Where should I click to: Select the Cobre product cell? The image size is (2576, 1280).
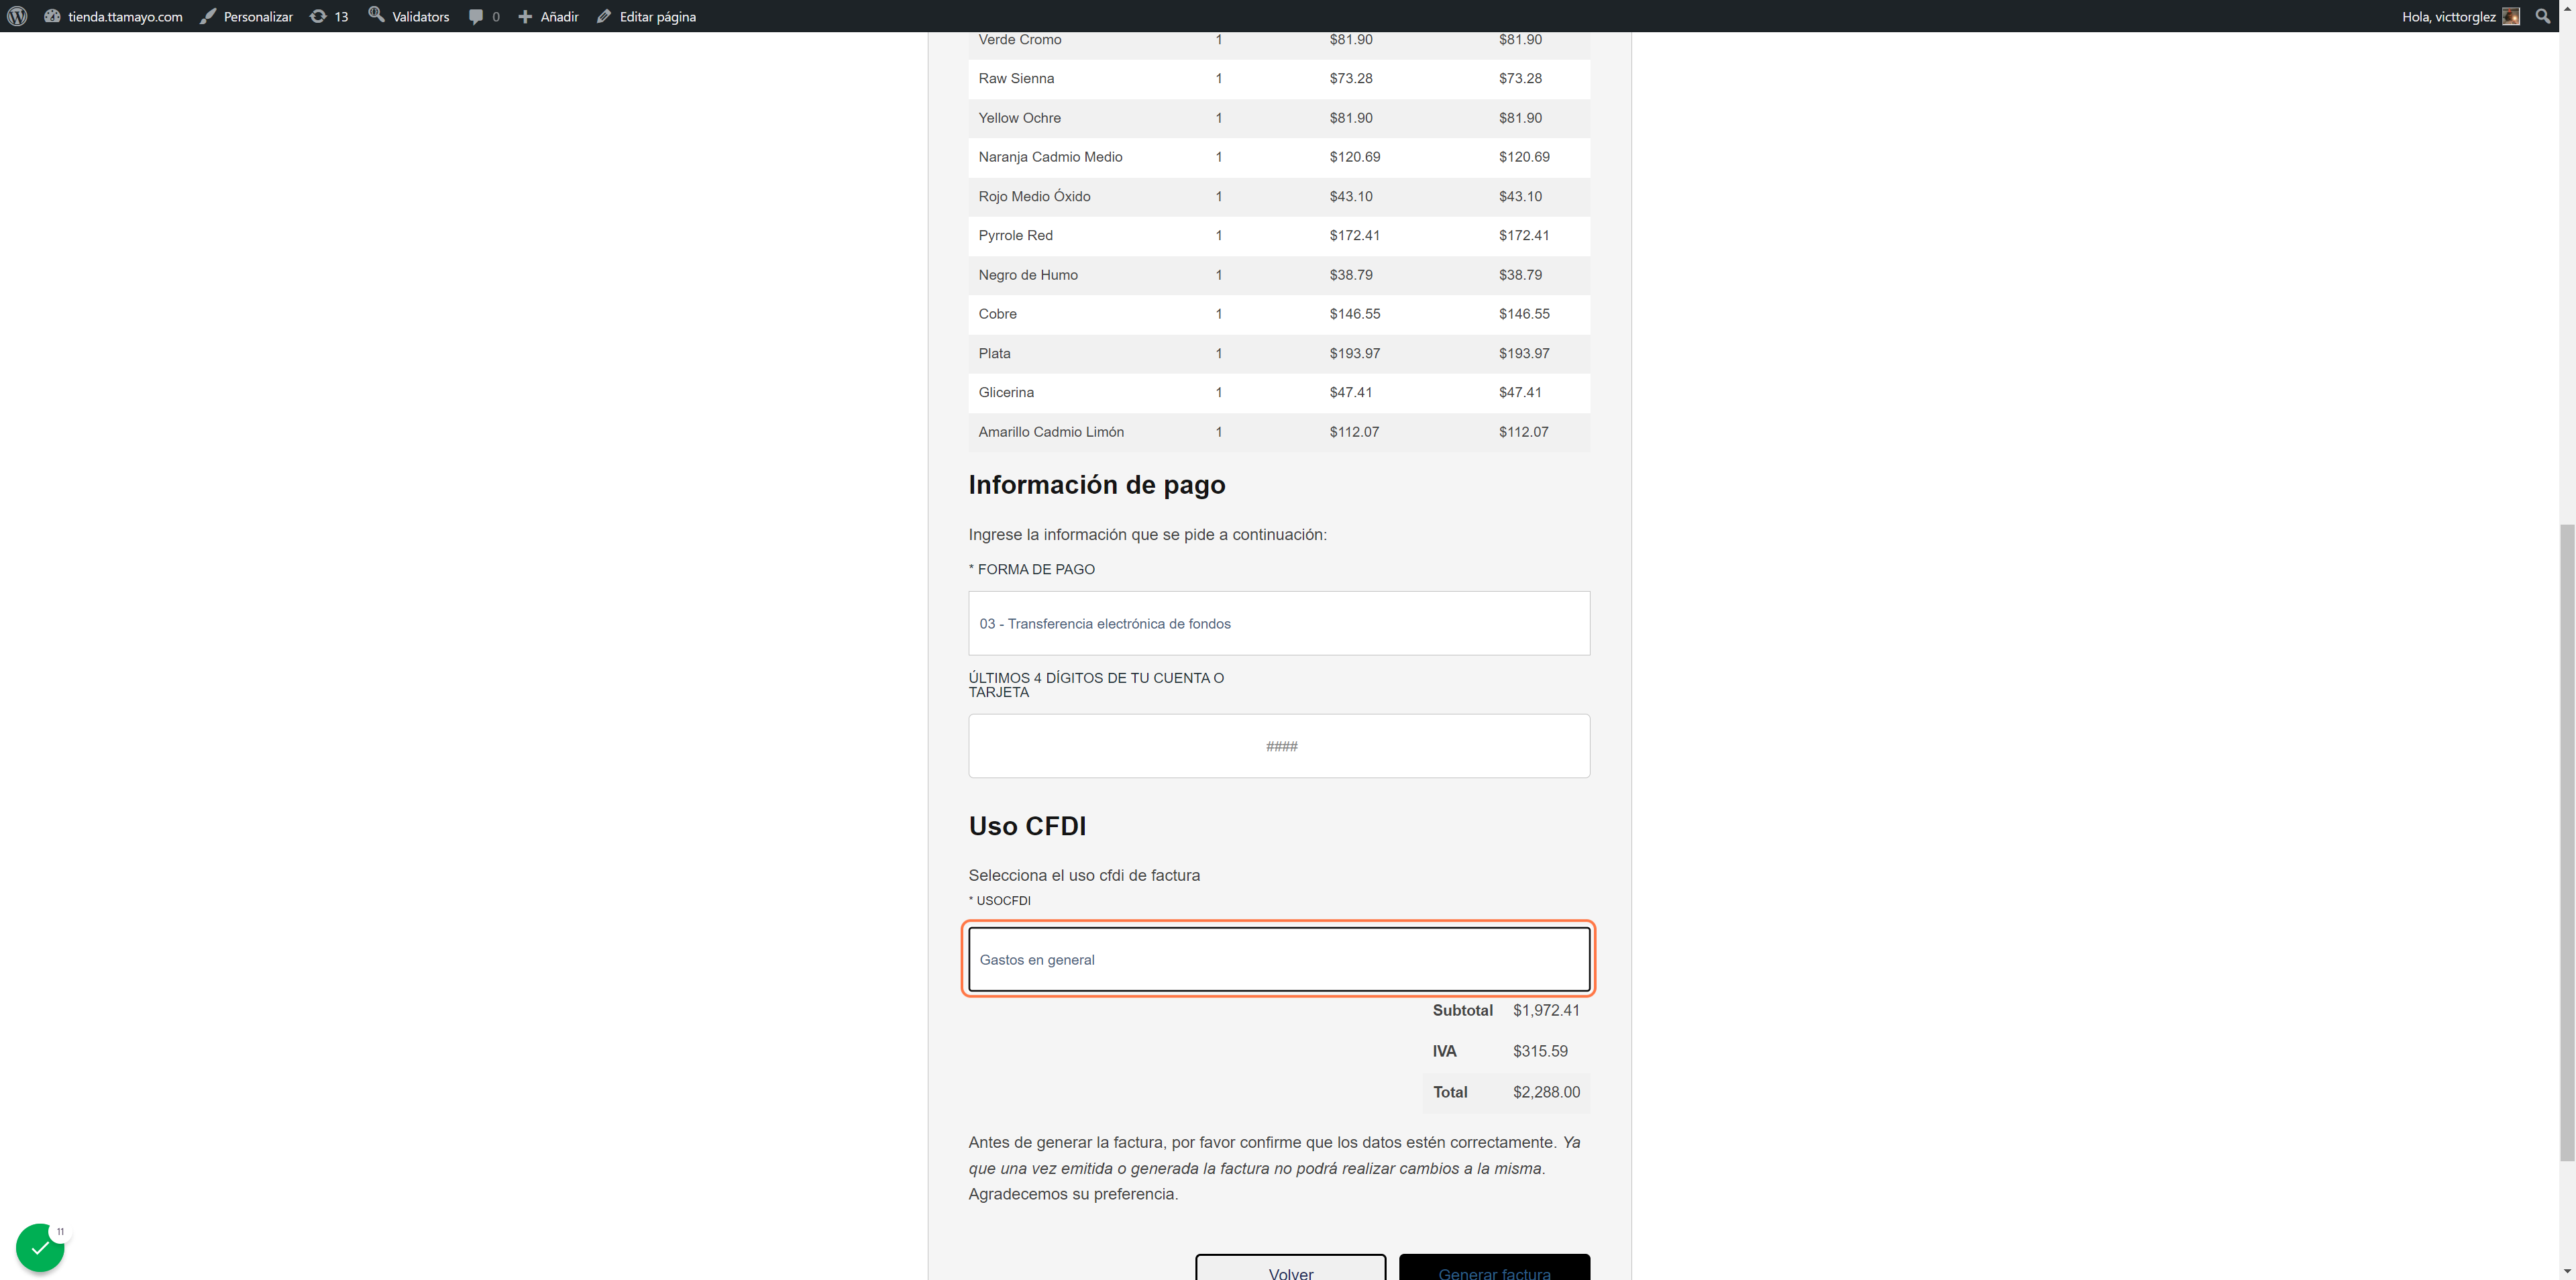pos(997,314)
